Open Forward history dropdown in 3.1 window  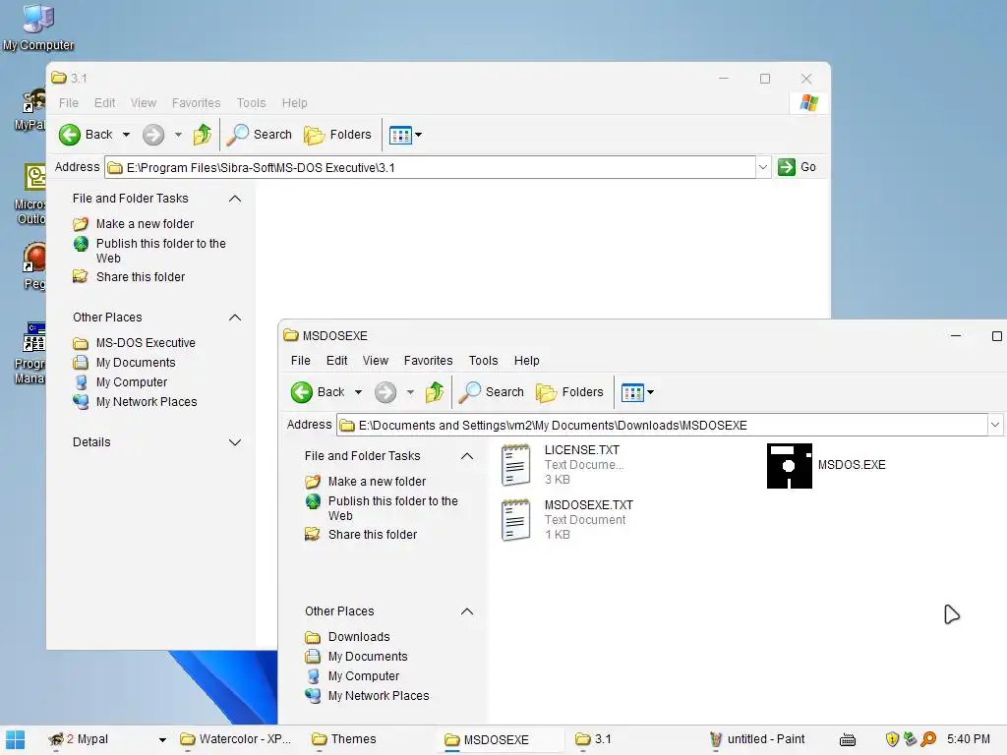(178, 135)
